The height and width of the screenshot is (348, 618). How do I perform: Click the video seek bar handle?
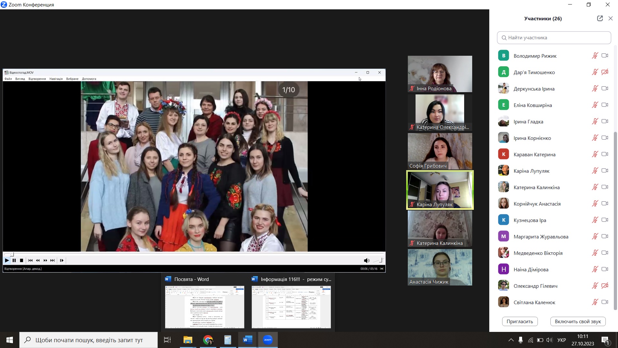tap(12, 254)
